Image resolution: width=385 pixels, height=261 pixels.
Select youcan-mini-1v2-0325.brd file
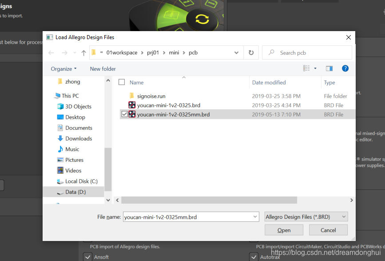point(168,105)
